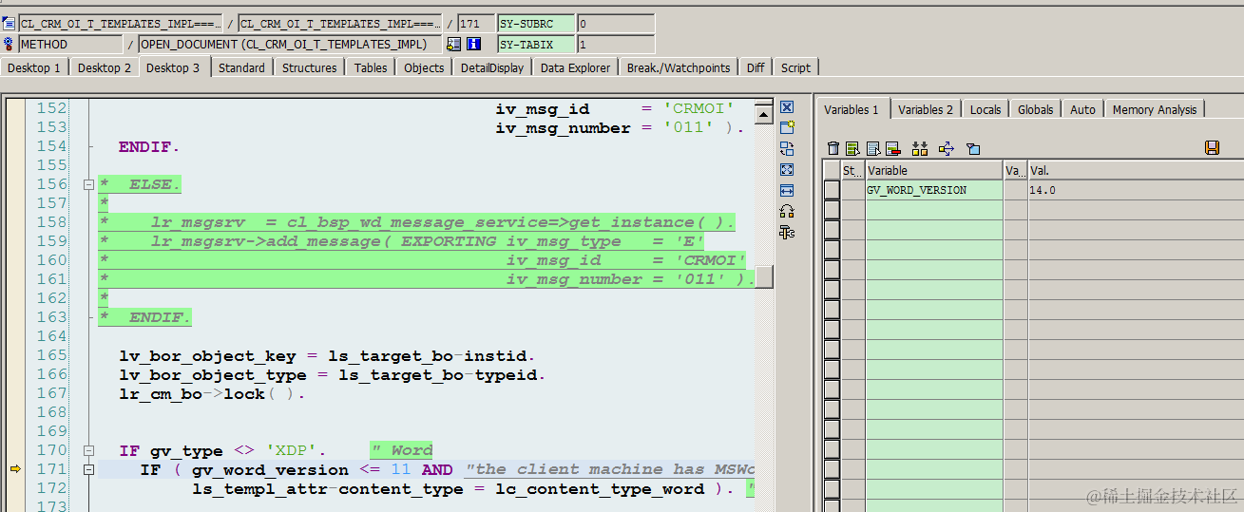Click the first green list icon after trash can

point(852,148)
